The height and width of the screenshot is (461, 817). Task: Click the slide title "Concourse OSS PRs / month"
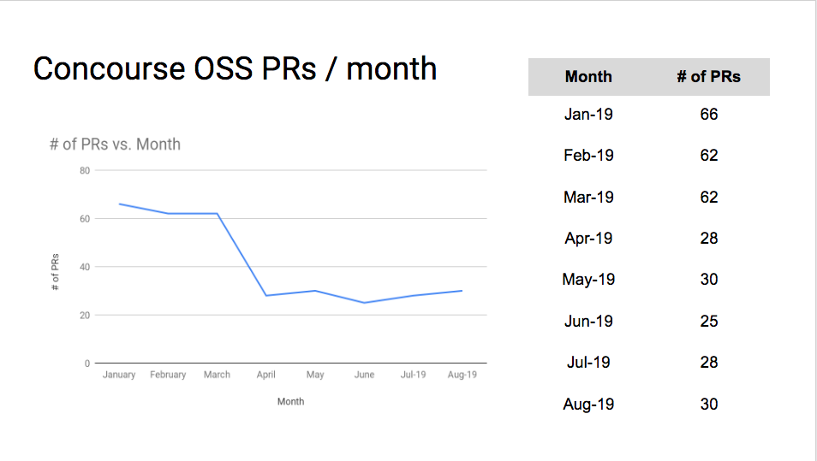[235, 68]
